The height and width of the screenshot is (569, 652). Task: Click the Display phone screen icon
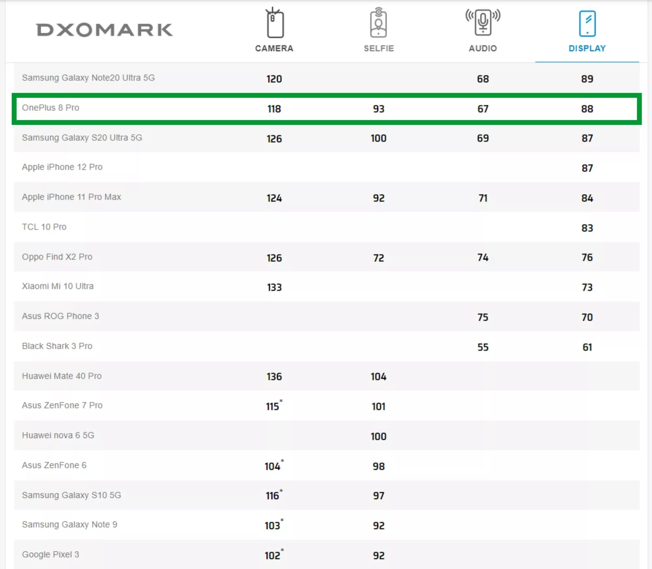(587, 23)
